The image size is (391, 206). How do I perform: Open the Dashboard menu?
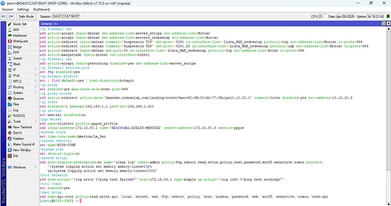(41, 9)
